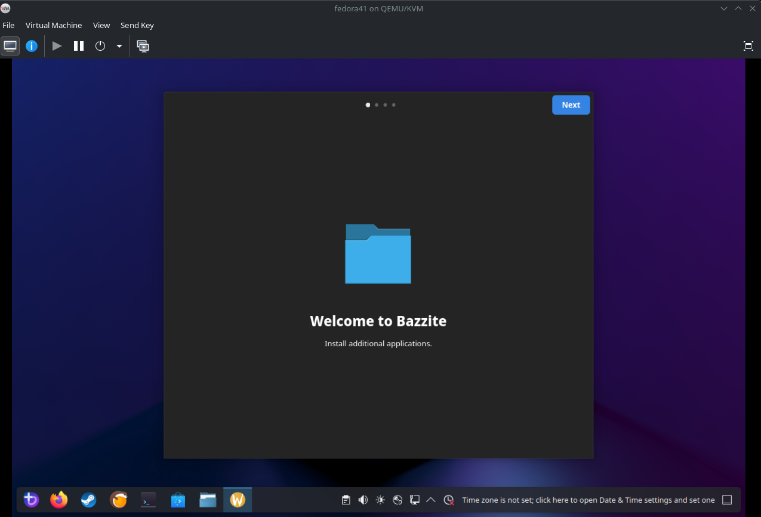761x517 pixels.
Task: Launch Firefox from the taskbar
Action: coord(59,500)
